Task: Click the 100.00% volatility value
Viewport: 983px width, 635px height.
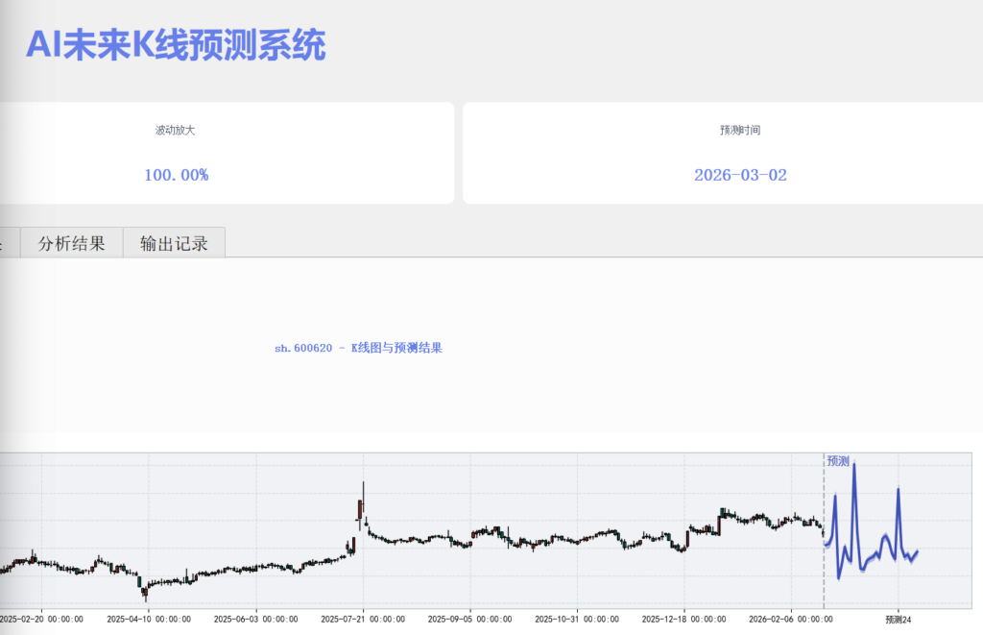Action: click(x=176, y=175)
